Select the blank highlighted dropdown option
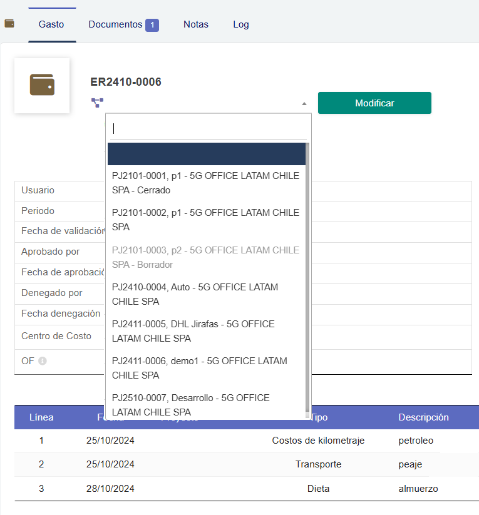479x515 pixels. point(206,154)
